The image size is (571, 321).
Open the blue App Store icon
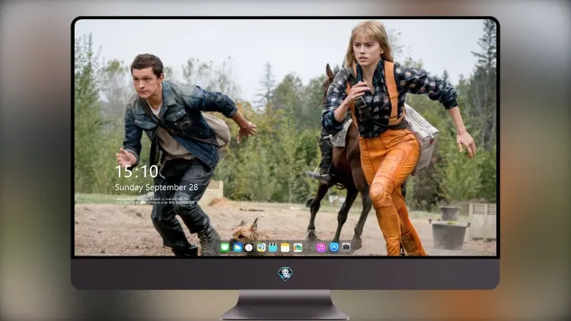tap(334, 247)
